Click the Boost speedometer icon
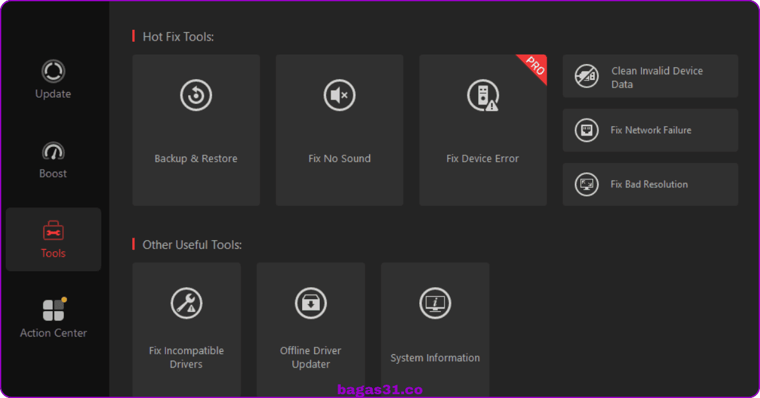This screenshot has height=398, width=760. click(53, 151)
